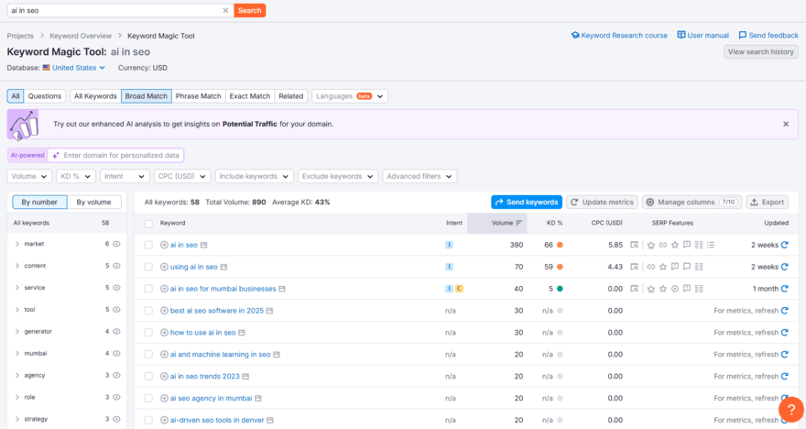The image size is (806, 429).
Task: Open the User manual link
Action: click(703, 36)
